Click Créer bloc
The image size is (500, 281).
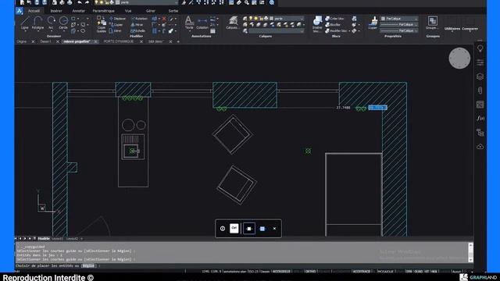334,19
